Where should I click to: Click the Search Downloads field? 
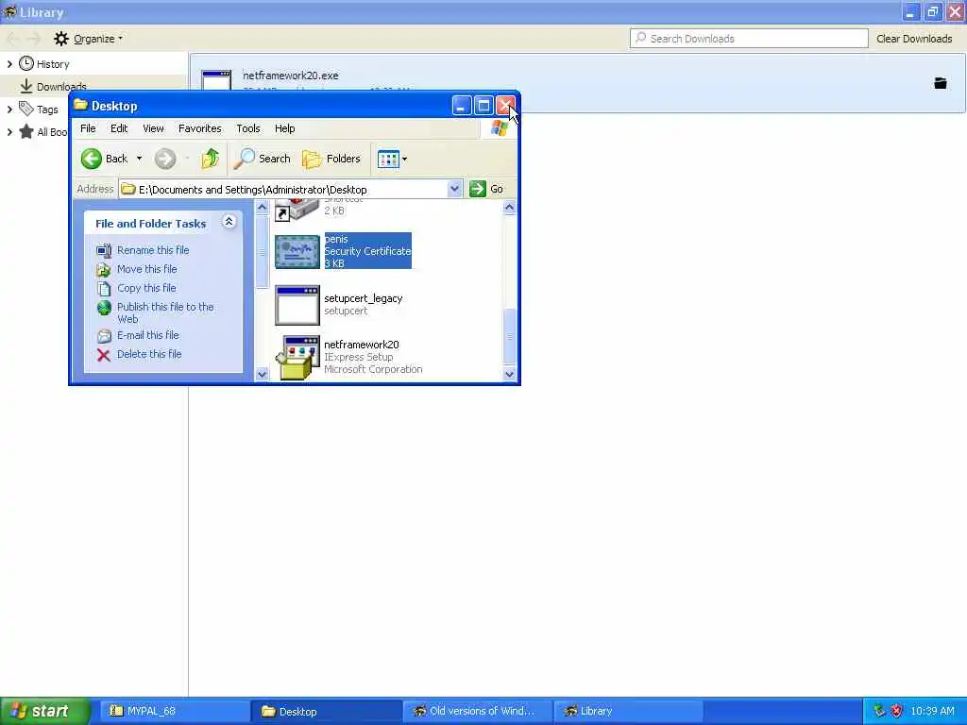[749, 38]
